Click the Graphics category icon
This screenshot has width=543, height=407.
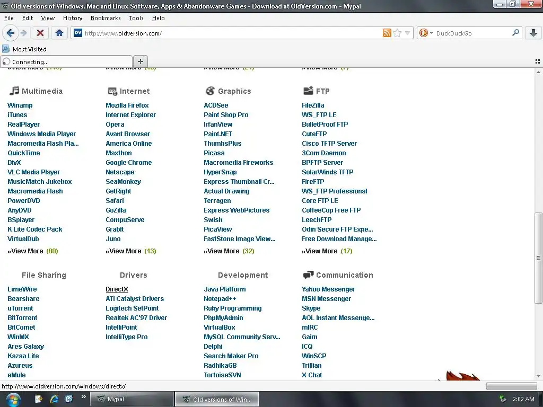click(210, 91)
